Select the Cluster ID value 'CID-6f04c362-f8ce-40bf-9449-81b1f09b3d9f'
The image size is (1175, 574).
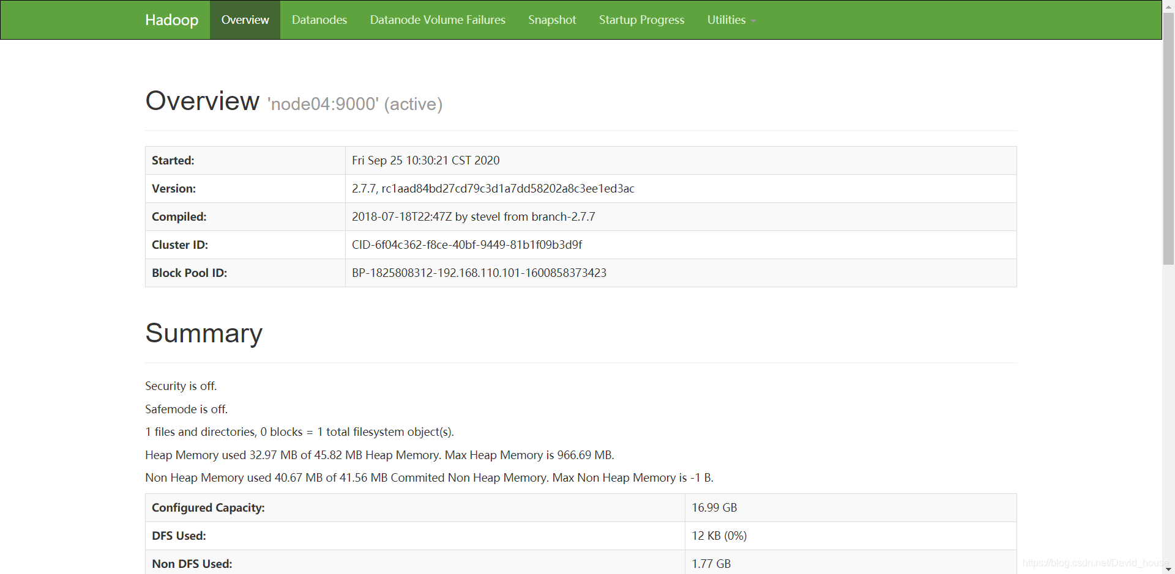(467, 245)
